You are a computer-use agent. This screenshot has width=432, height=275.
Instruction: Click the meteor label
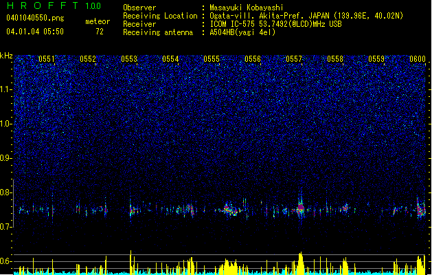[98, 21]
